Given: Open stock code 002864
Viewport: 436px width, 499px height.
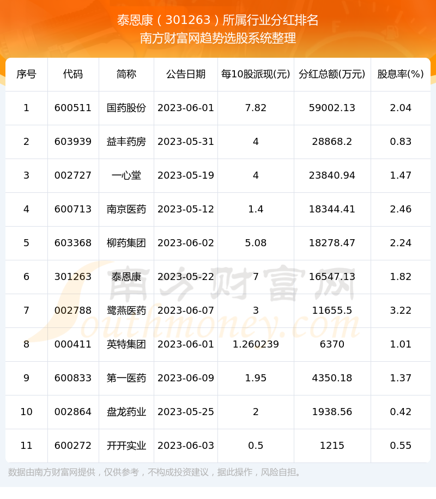Looking at the screenshot, I should pyautogui.click(x=73, y=412).
